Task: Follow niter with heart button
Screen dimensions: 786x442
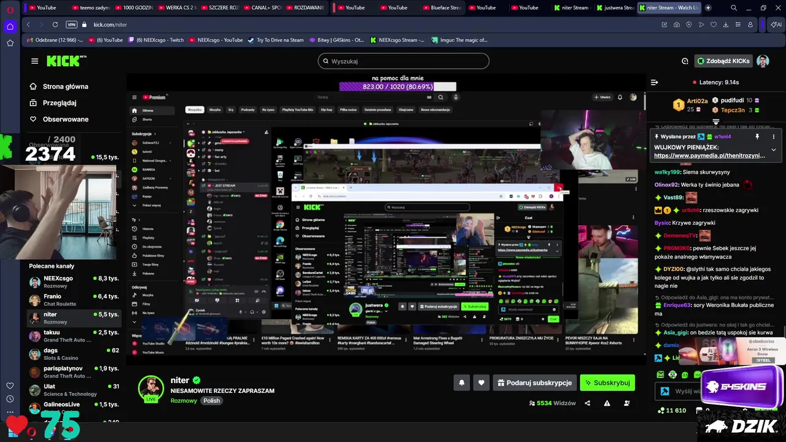Action: (481, 382)
